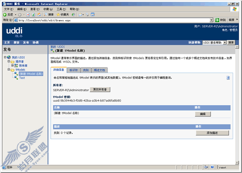Select the 陈希章 provider tree item

pos(23,65)
